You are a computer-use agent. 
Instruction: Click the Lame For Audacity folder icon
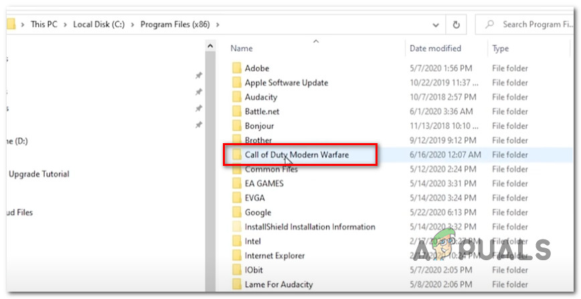[237, 284]
